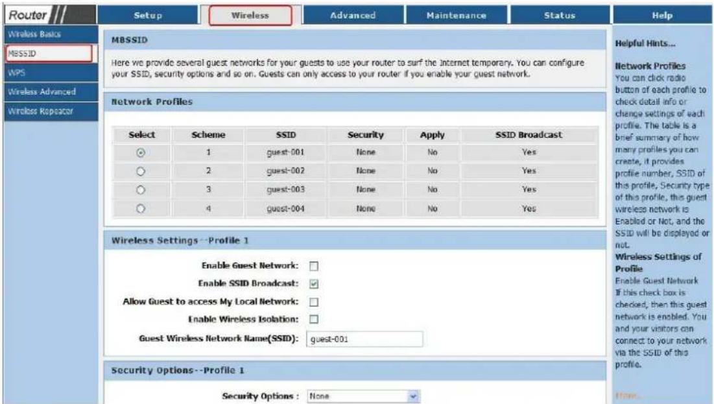
Task: Click the guest-002 SSID cell
Action: pos(285,171)
